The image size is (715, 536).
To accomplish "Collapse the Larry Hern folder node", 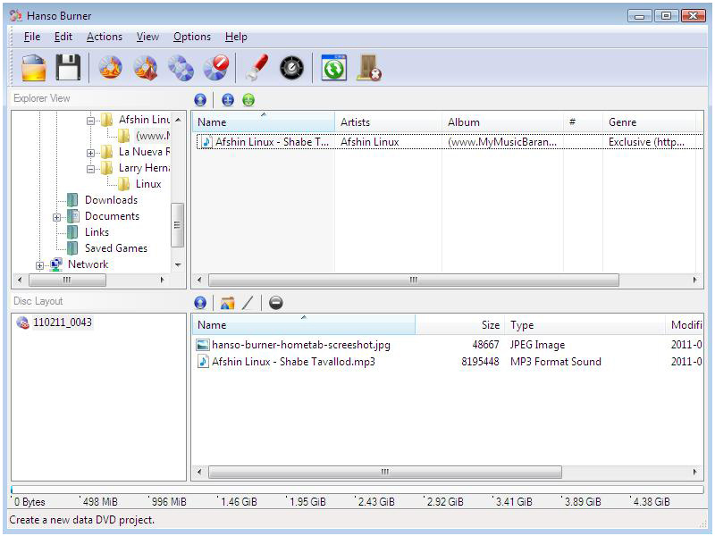I will coord(91,169).
